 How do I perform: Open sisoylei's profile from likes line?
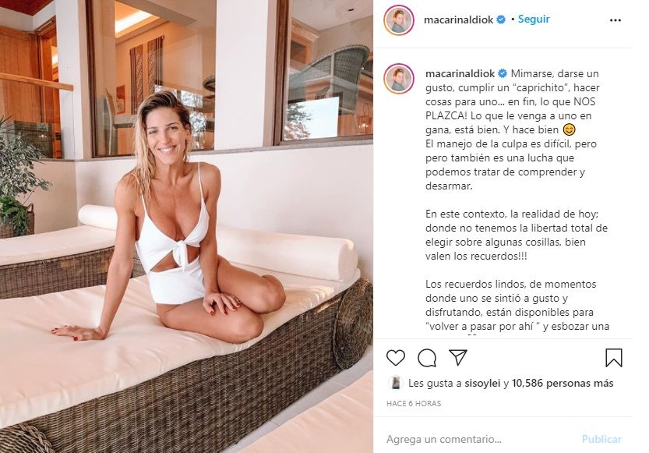pyautogui.click(x=482, y=384)
